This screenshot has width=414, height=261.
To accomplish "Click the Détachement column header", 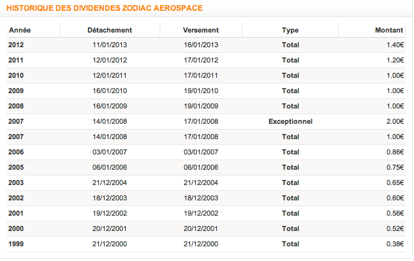I will pyautogui.click(x=109, y=30).
